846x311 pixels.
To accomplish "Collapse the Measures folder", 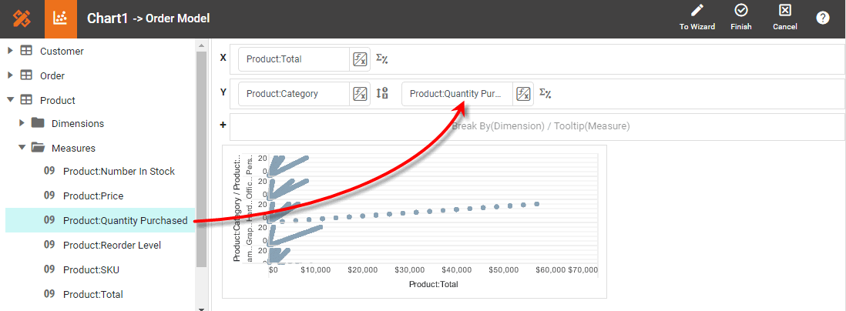I will click(x=22, y=148).
